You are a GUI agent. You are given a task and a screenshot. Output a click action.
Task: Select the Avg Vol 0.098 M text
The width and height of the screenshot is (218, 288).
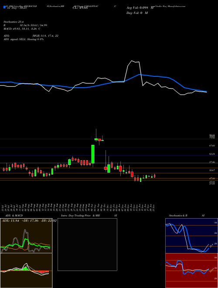(140, 8)
